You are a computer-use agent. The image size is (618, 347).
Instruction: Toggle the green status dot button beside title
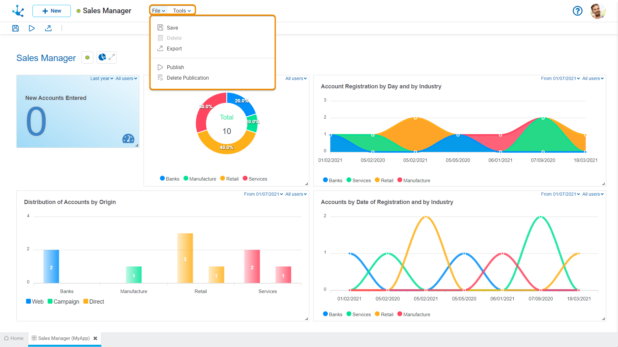(87, 58)
